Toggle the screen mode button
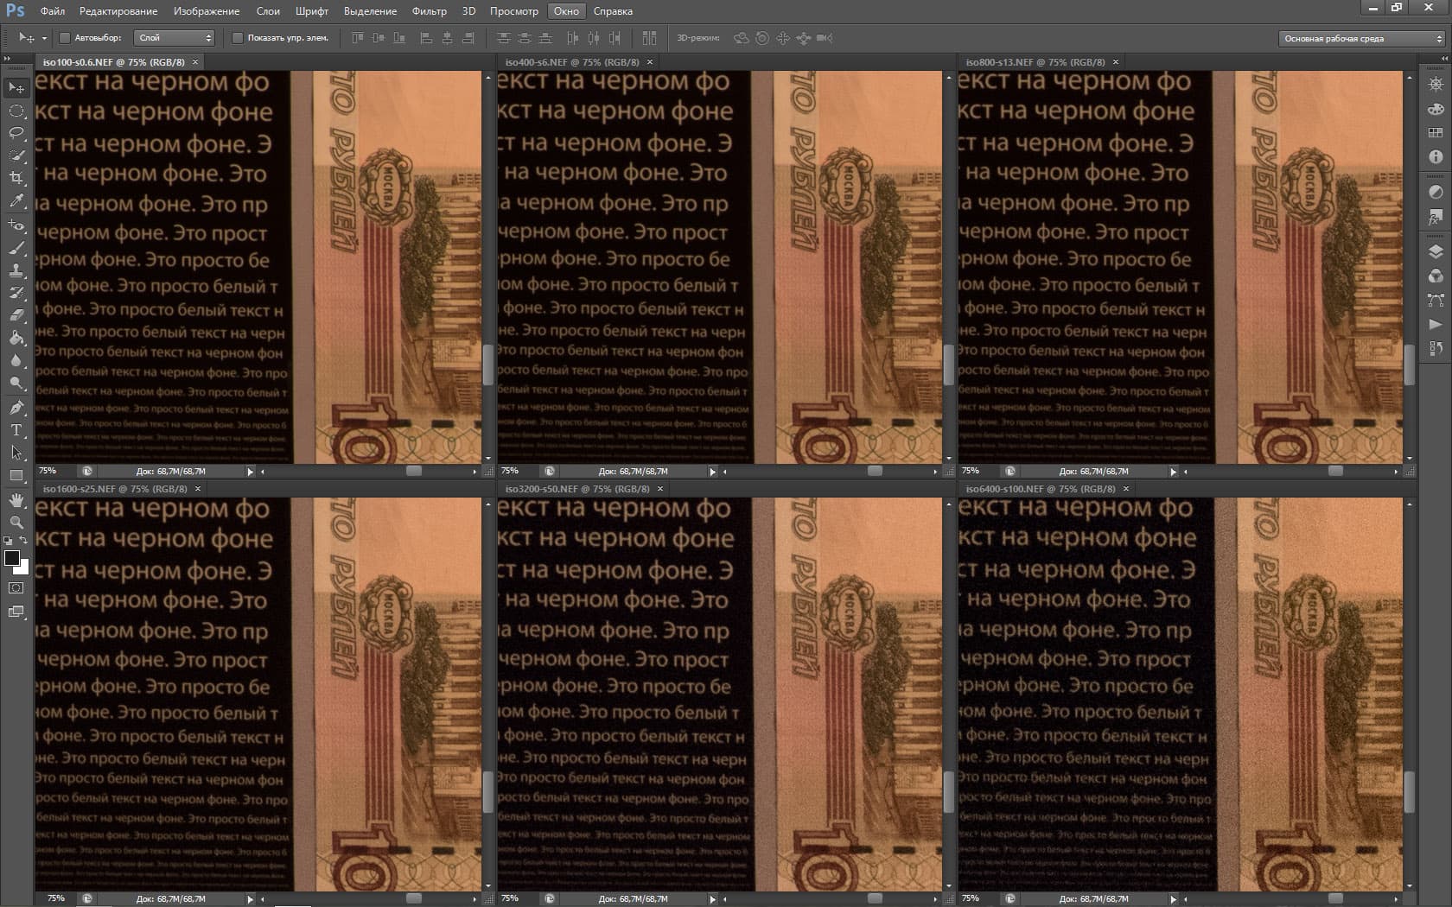Viewport: 1452px width, 907px height. (16, 612)
